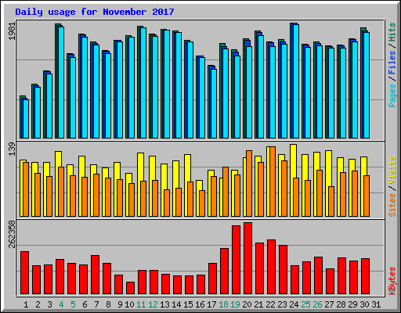Viewport: 401px width, 313px height.
Task: Select the cyan pages bar for day 30
Action: (x=367, y=85)
